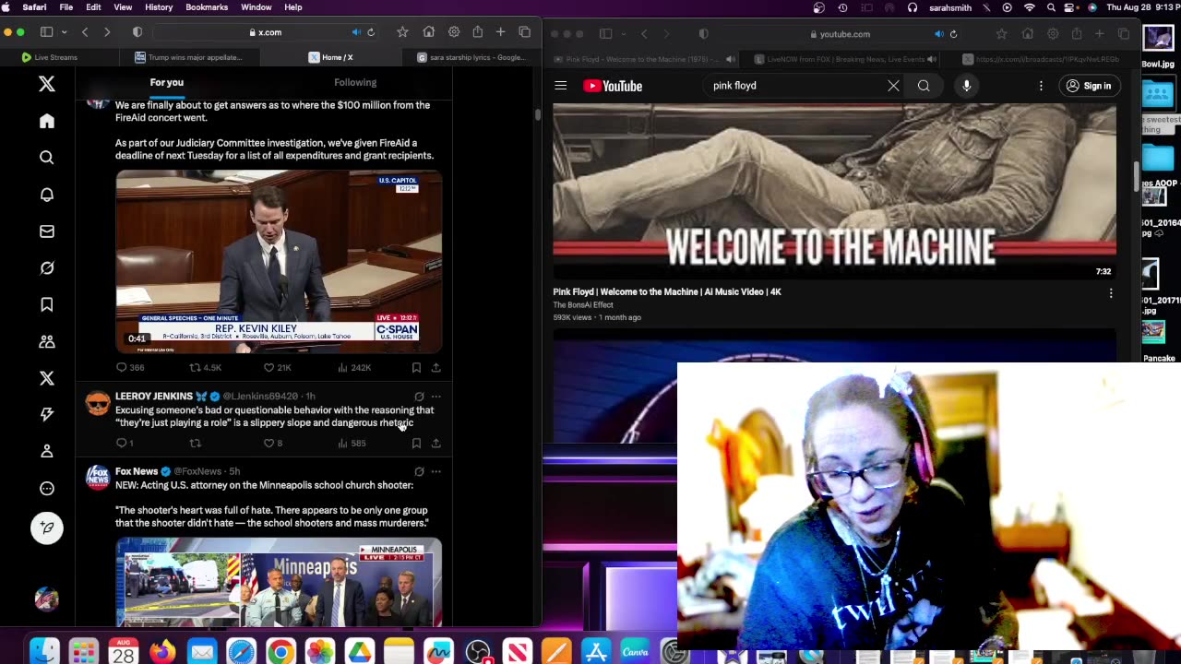This screenshot has width=1181, height=664.
Task: Click the YouTube logo home link
Action: (x=613, y=86)
